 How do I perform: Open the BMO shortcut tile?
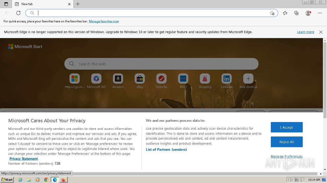pyautogui.click(x=183, y=81)
